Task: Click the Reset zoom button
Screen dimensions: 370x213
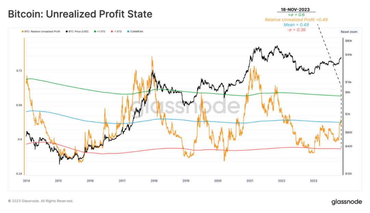Action: [x=349, y=32]
